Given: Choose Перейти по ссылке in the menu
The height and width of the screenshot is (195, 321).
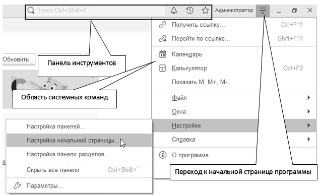Looking at the screenshot, I should [234, 38].
